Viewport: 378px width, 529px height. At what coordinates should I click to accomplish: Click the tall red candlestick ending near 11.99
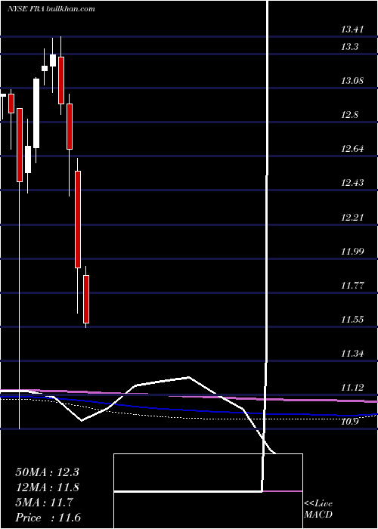[78, 219]
